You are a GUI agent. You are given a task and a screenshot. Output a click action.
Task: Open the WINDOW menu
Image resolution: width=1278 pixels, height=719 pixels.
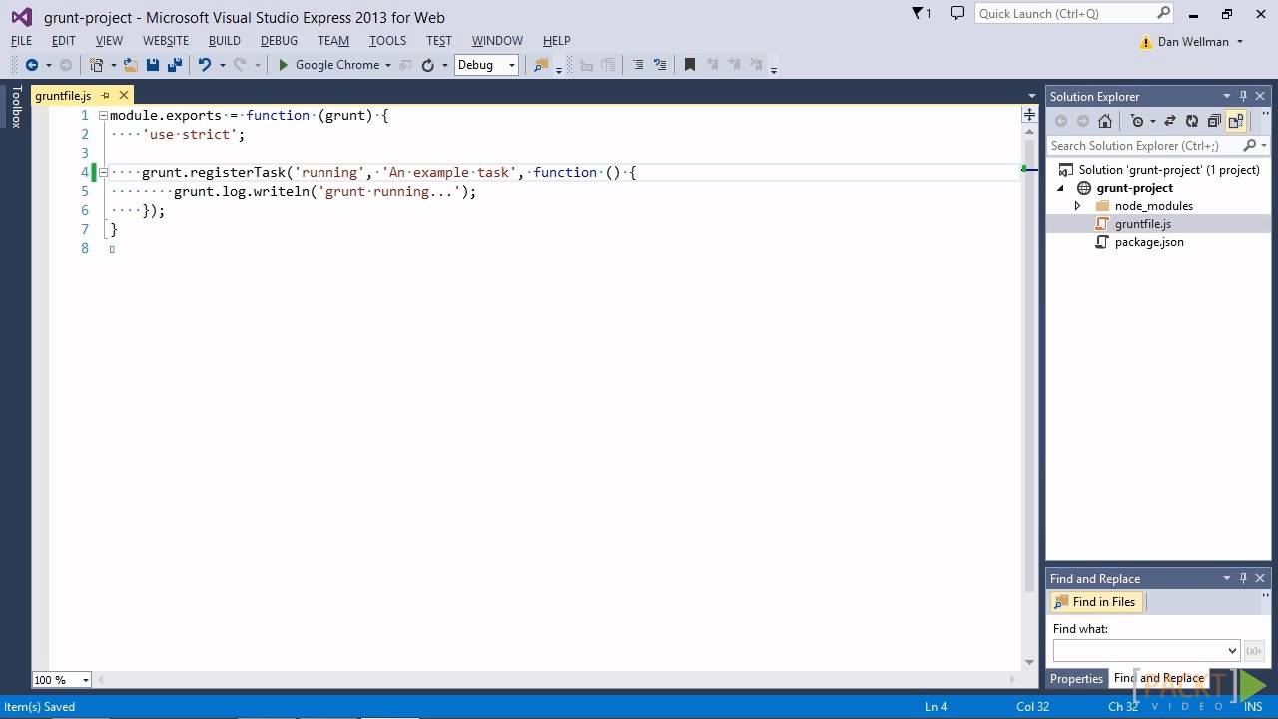(x=497, y=41)
